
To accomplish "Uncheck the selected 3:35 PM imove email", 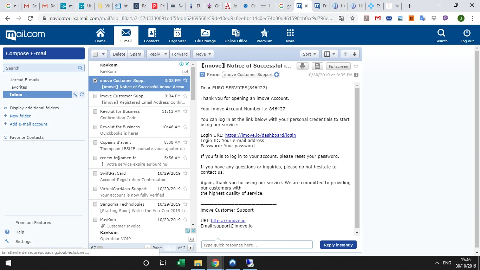I will pyautogui.click(x=95, y=81).
